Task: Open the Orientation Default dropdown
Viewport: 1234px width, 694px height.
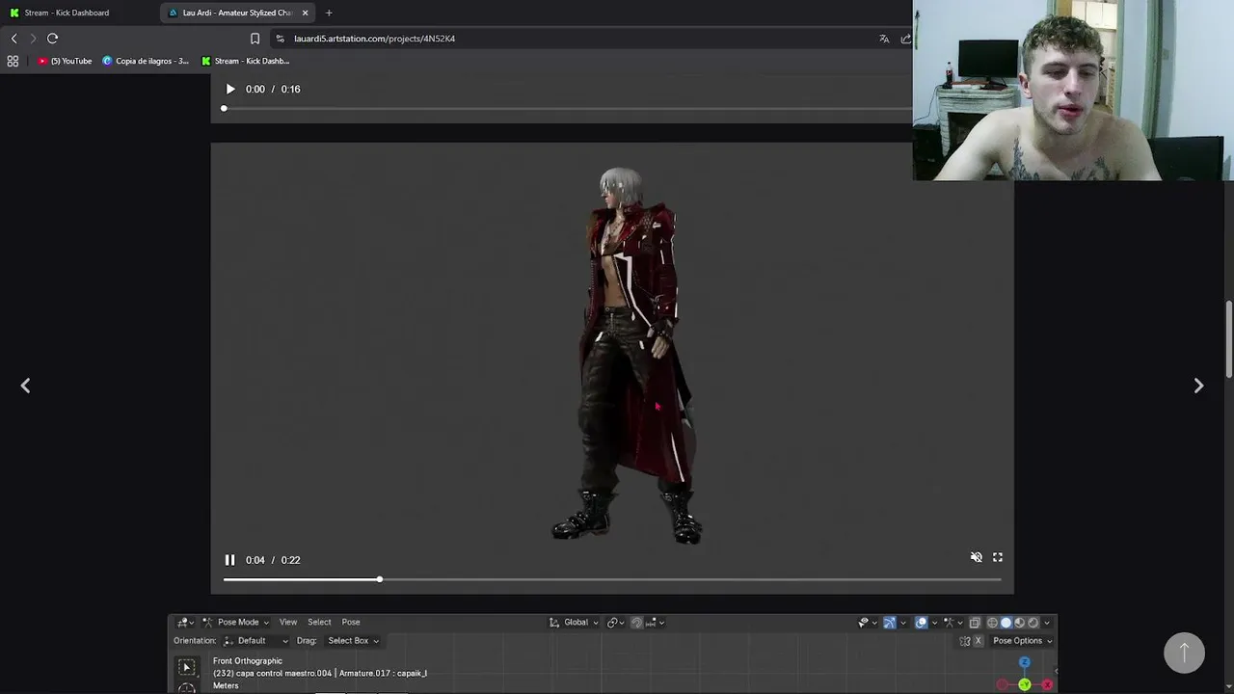Action: click(255, 641)
